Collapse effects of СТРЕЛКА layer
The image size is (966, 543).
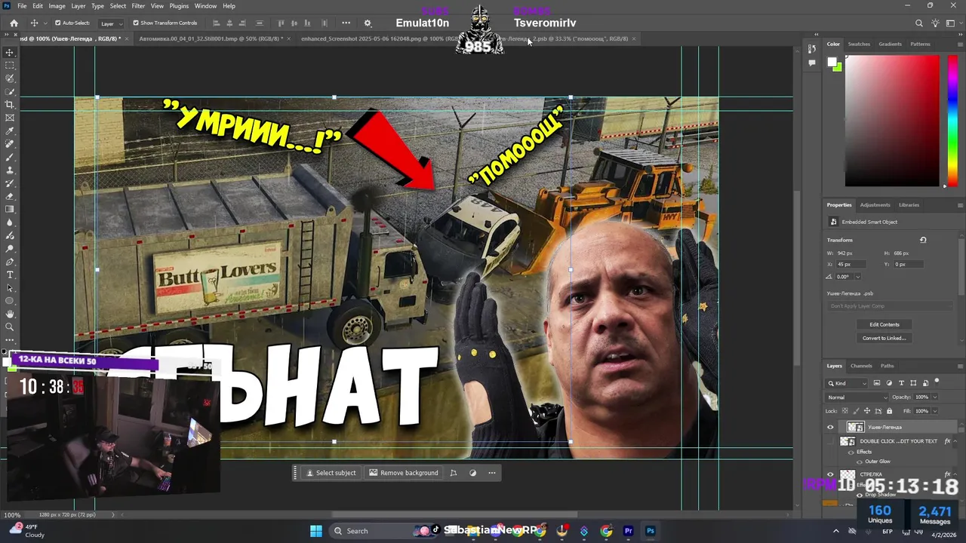pyautogui.click(x=955, y=474)
